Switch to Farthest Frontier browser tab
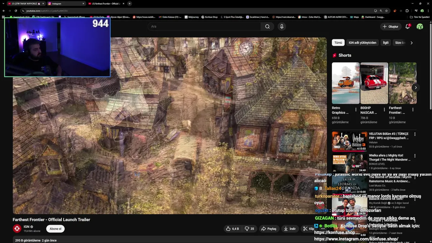 106,3
